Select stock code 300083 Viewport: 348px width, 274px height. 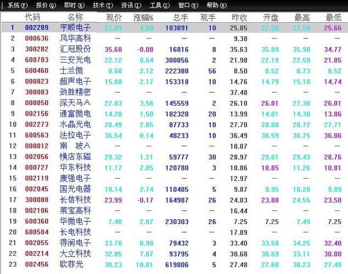tap(37, 92)
